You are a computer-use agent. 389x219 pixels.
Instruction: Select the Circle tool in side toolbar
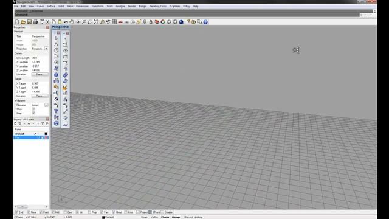click(x=57, y=50)
